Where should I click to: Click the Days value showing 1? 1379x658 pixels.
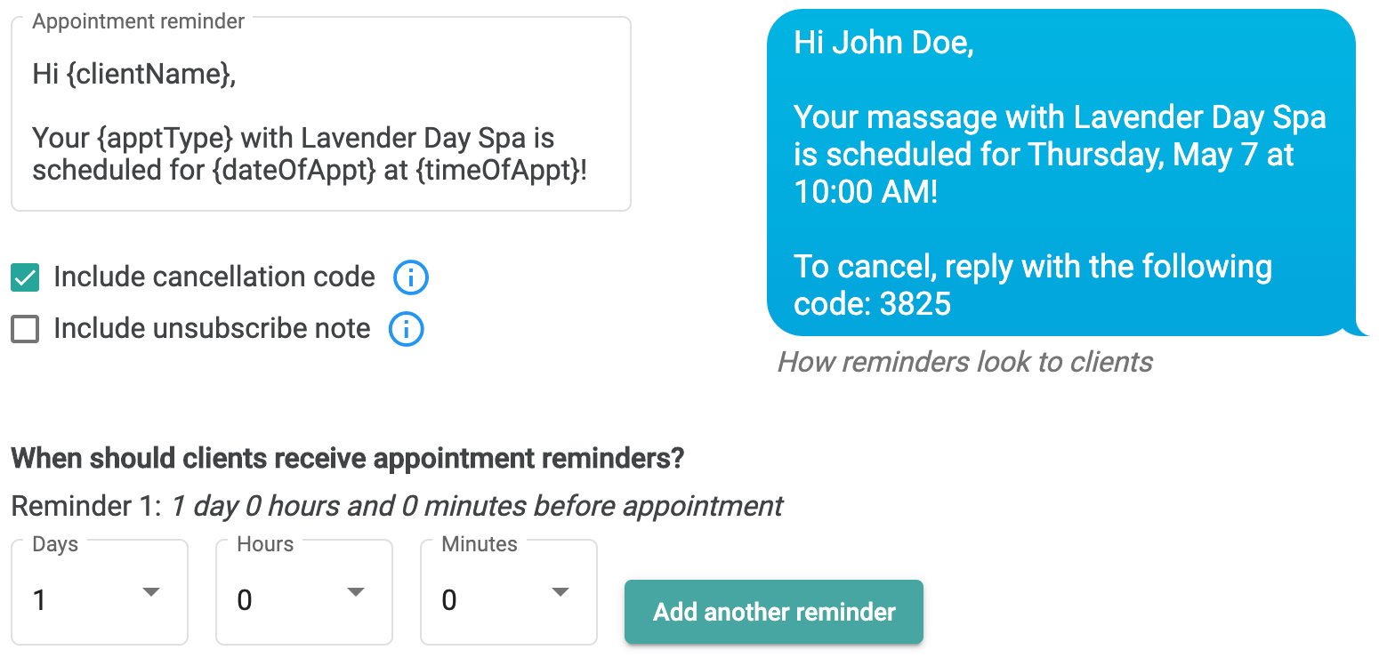click(x=40, y=600)
